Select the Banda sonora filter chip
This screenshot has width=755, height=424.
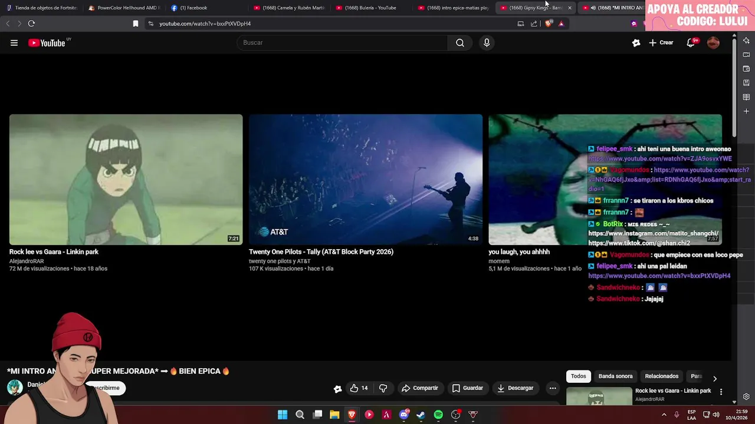tap(615, 376)
